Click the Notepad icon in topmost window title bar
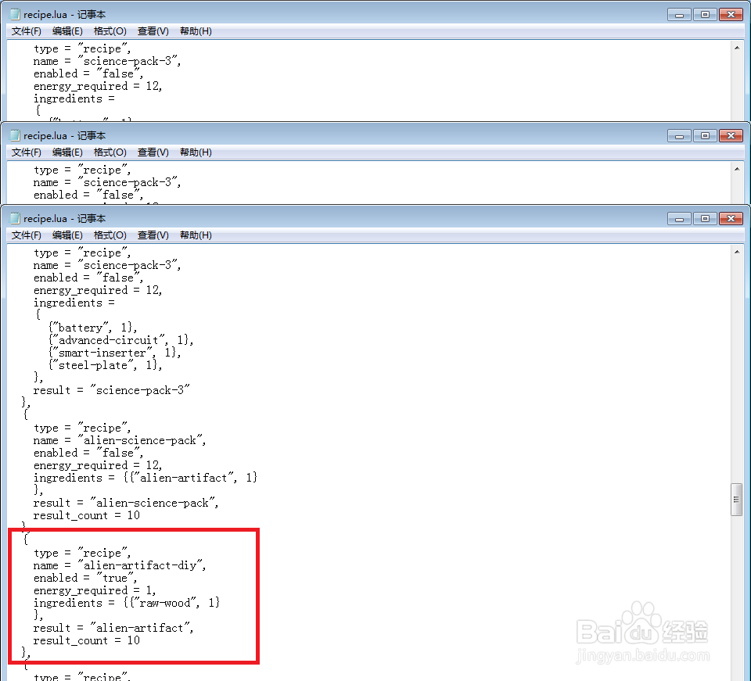This screenshot has height=681, width=751. (x=16, y=14)
